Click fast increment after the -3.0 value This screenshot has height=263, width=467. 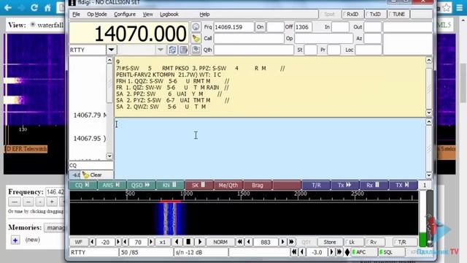coord(339,252)
